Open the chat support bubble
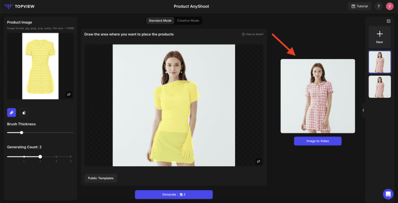Screen dimensions: 398x203 click(x=388, y=194)
